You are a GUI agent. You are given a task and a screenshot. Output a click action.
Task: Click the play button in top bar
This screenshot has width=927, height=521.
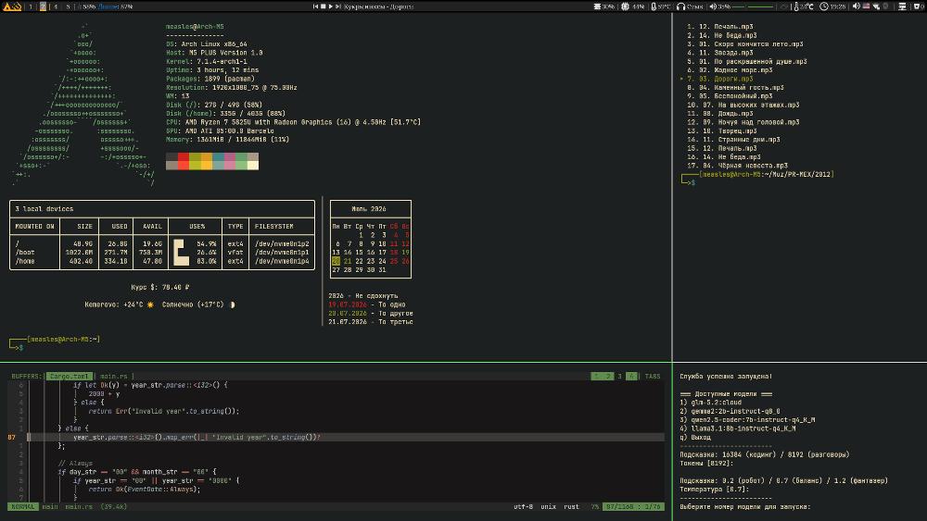pos(331,6)
